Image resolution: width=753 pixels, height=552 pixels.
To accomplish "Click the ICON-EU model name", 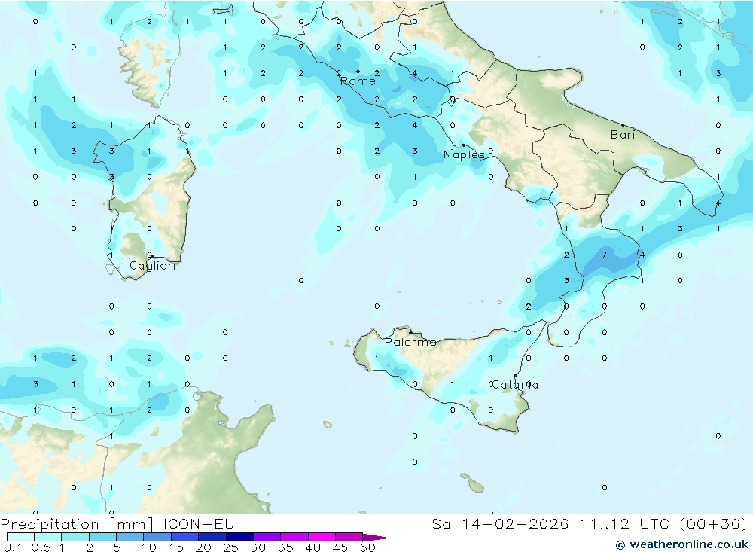I will point(198,523).
